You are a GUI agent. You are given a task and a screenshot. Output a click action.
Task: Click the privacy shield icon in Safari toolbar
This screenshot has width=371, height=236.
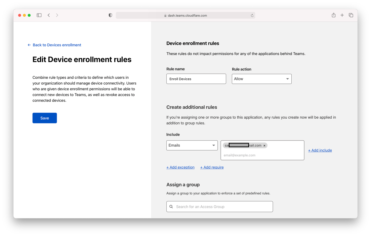click(110, 15)
